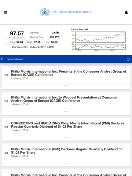
Task: Open Declares Regular Quarterly Dividend release
Action: 66,151
